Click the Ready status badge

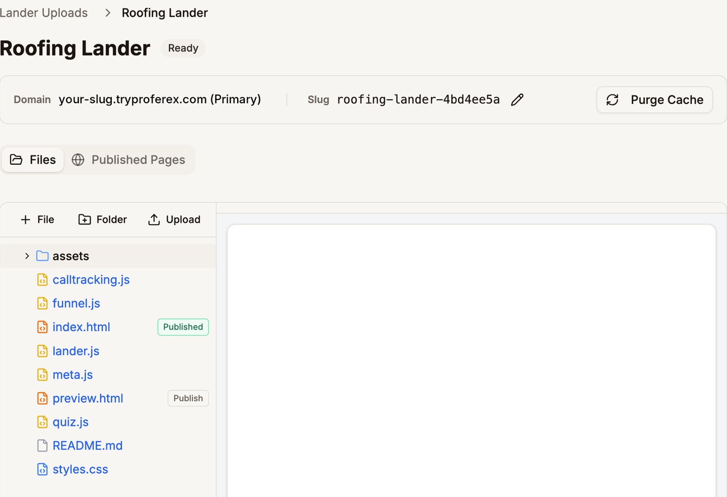pyautogui.click(x=183, y=48)
